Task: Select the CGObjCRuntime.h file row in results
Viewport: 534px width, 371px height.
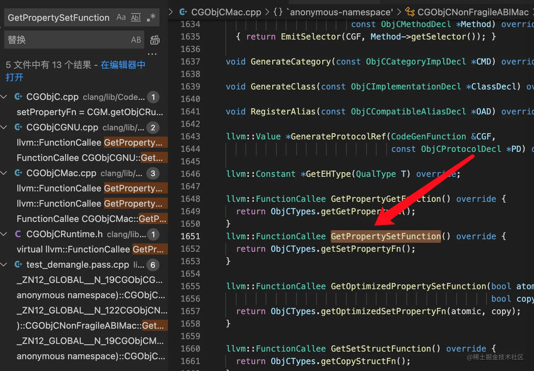Action: point(84,234)
